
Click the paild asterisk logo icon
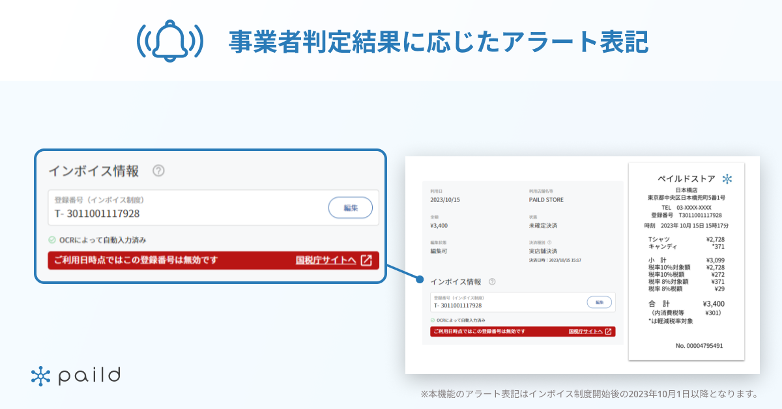tap(40, 375)
